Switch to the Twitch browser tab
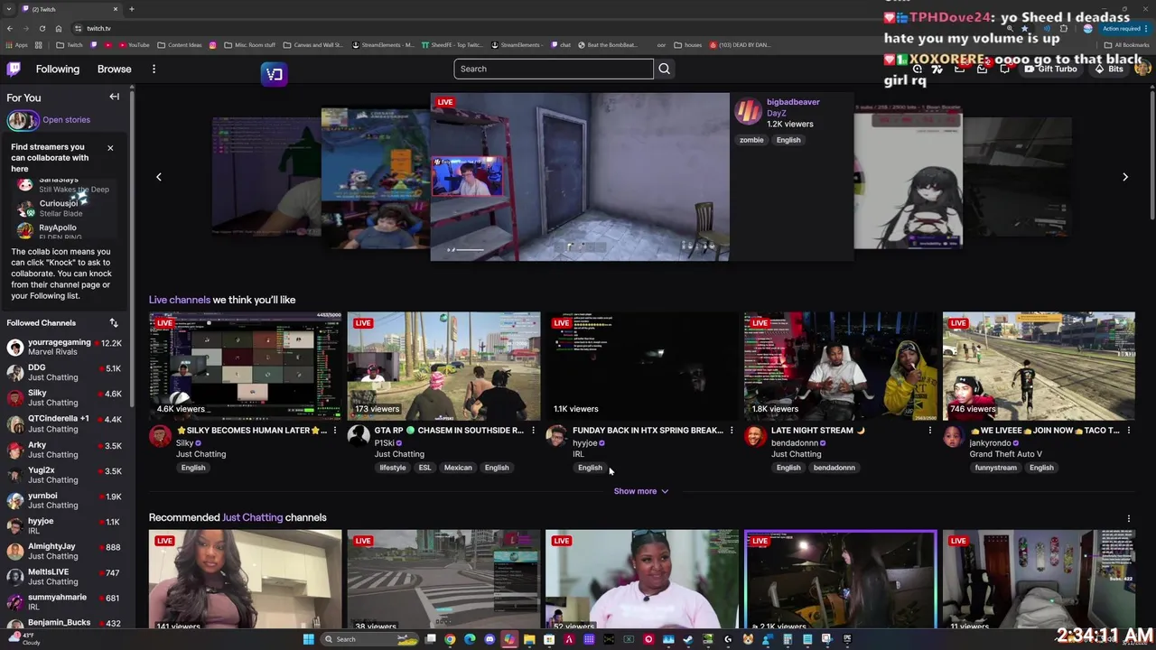Image resolution: width=1156 pixels, height=650 pixels. click(70, 9)
